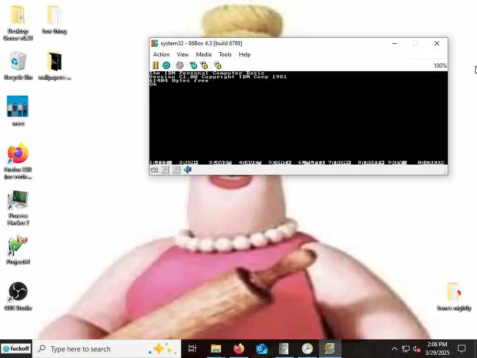Open Task View from the taskbar
The image size is (477, 358).
coord(192,349)
